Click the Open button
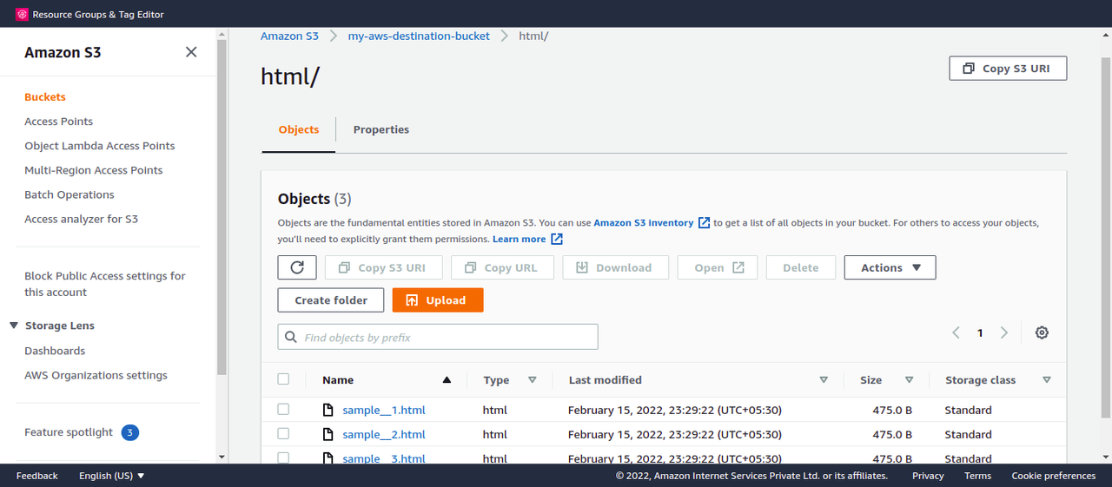 tap(718, 267)
